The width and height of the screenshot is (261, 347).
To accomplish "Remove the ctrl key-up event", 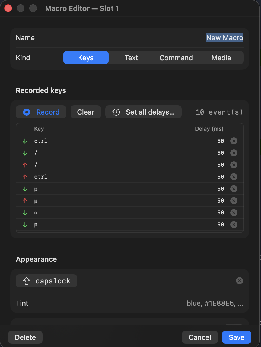I will point(234,177).
